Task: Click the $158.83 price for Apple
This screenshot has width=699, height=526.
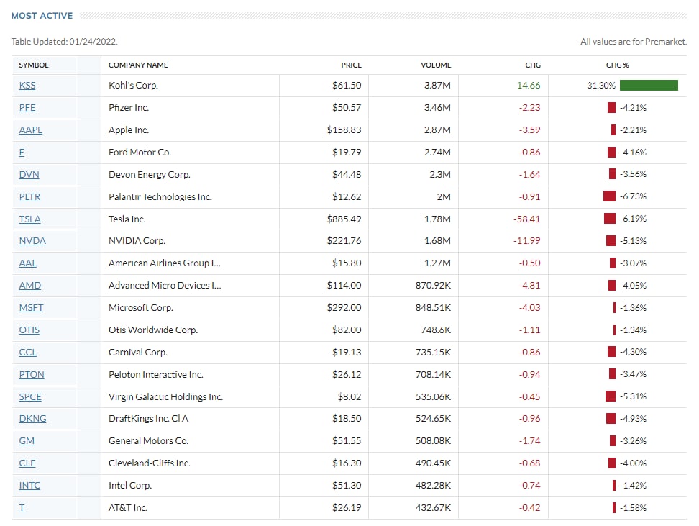Action: 344,130
